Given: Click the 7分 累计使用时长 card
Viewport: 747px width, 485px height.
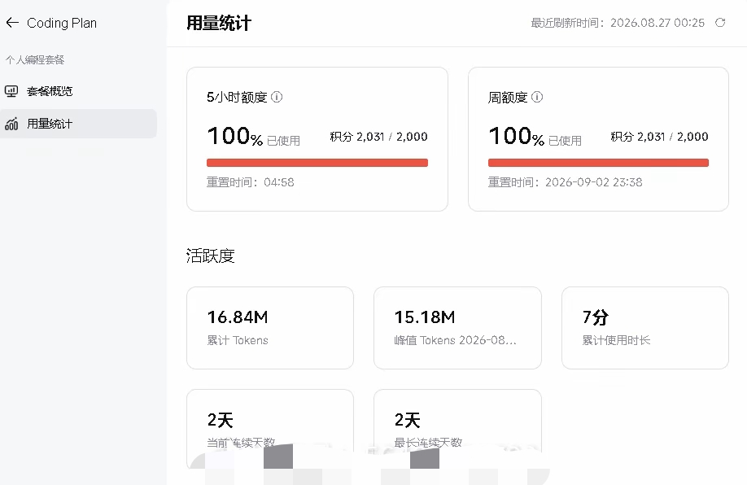Looking at the screenshot, I should coord(645,328).
